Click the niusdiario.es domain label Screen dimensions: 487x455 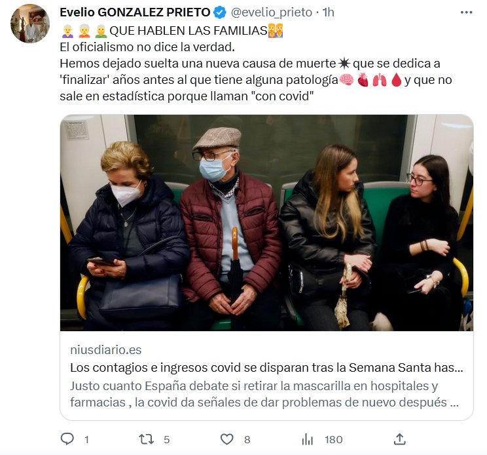[105, 349]
